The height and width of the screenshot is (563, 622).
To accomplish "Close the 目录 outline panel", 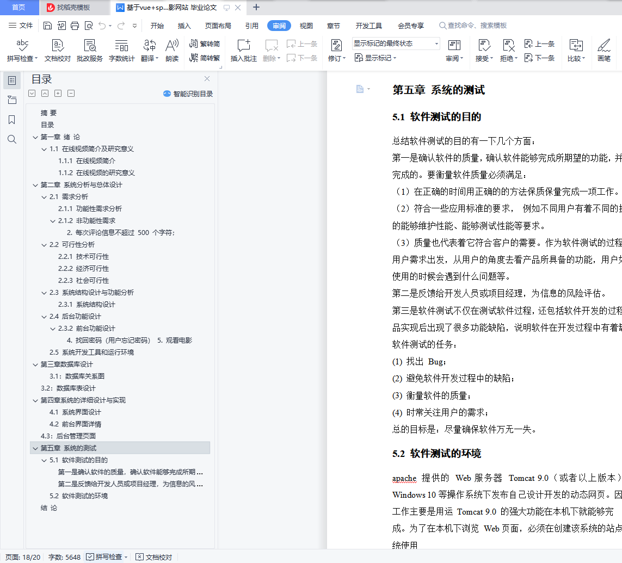I will 207,79.
